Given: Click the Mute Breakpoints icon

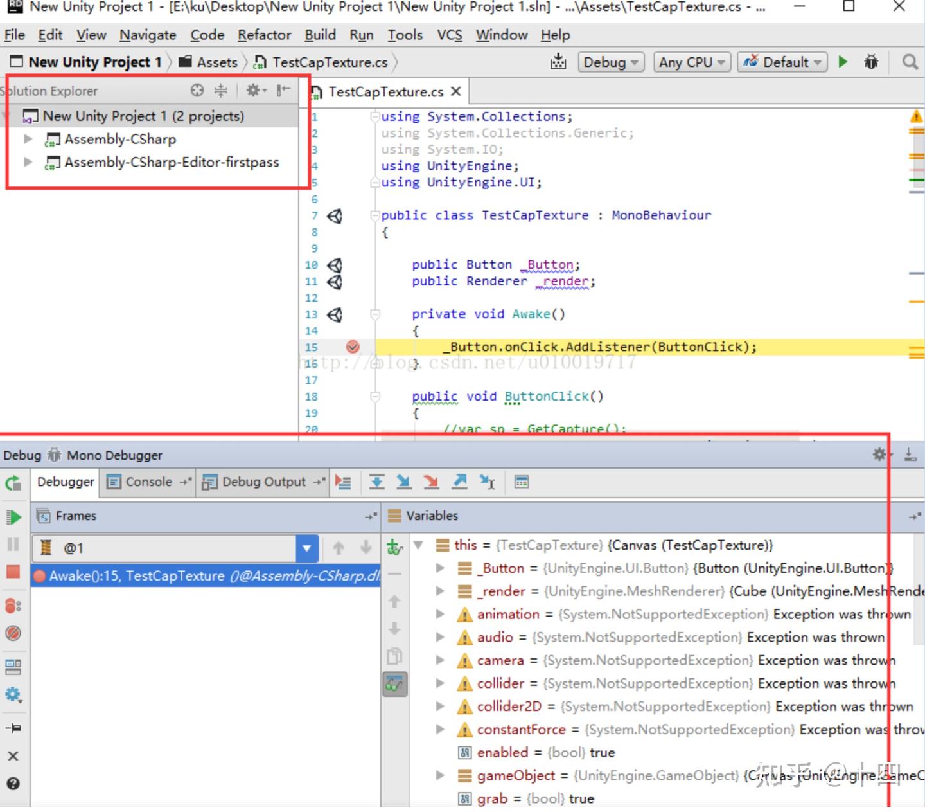Looking at the screenshot, I should [14, 633].
